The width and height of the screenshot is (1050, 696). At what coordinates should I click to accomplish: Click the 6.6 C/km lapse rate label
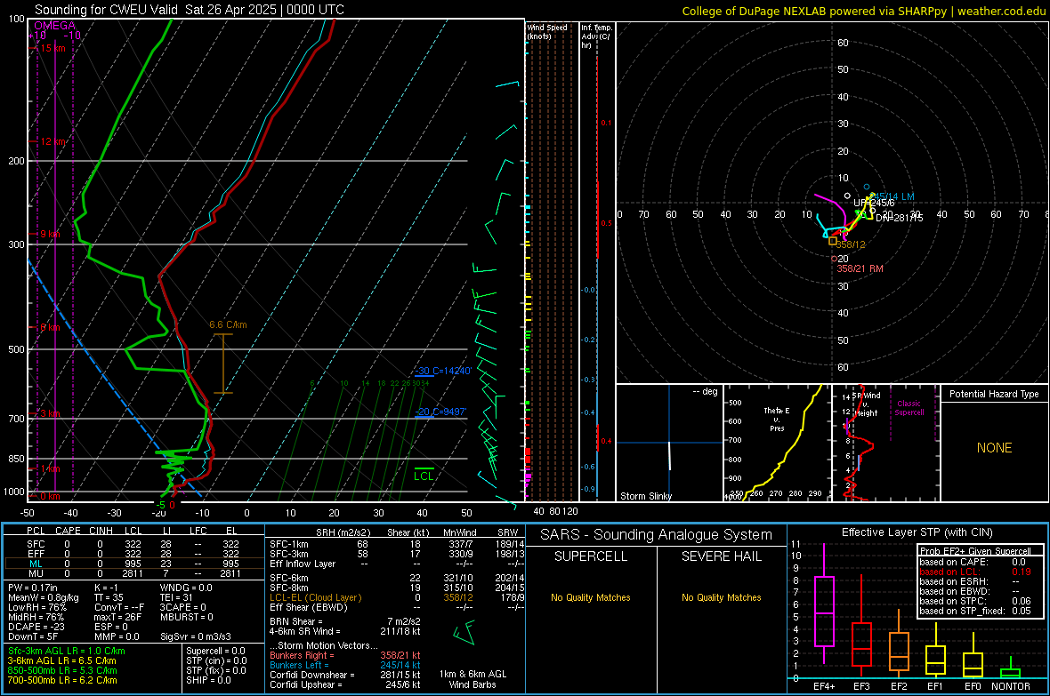228,324
